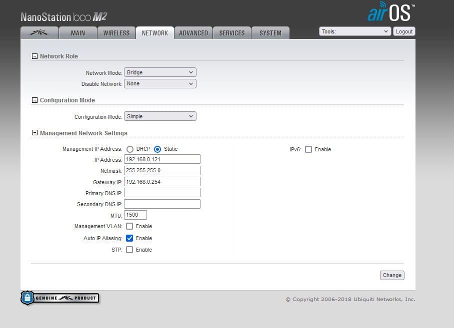Click the airOS logo
Viewport: 454px width, 328px height.
391,12
